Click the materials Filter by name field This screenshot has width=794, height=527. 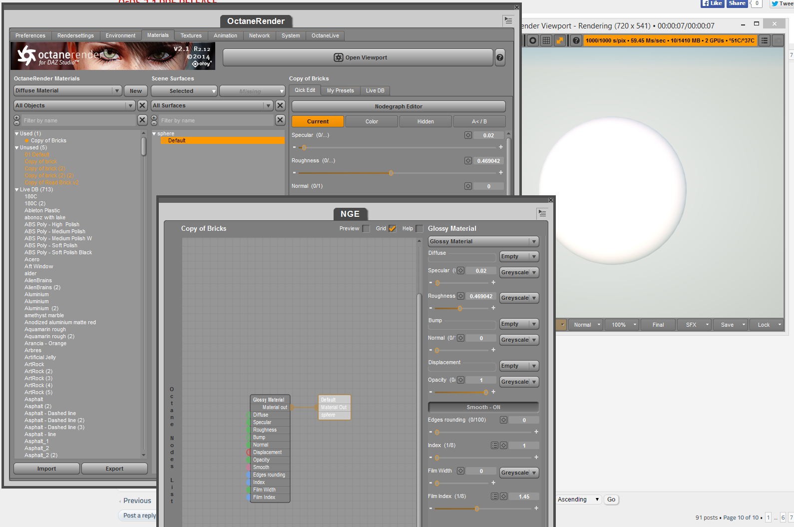coord(78,120)
